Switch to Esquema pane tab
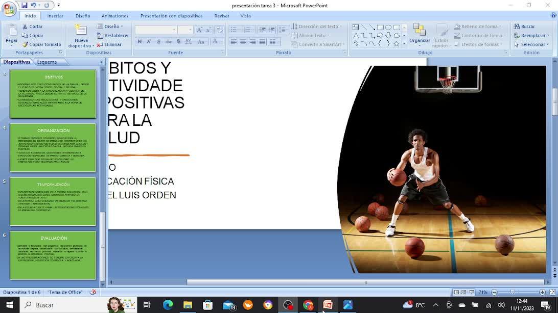The height and width of the screenshot is (313, 558). [47, 62]
